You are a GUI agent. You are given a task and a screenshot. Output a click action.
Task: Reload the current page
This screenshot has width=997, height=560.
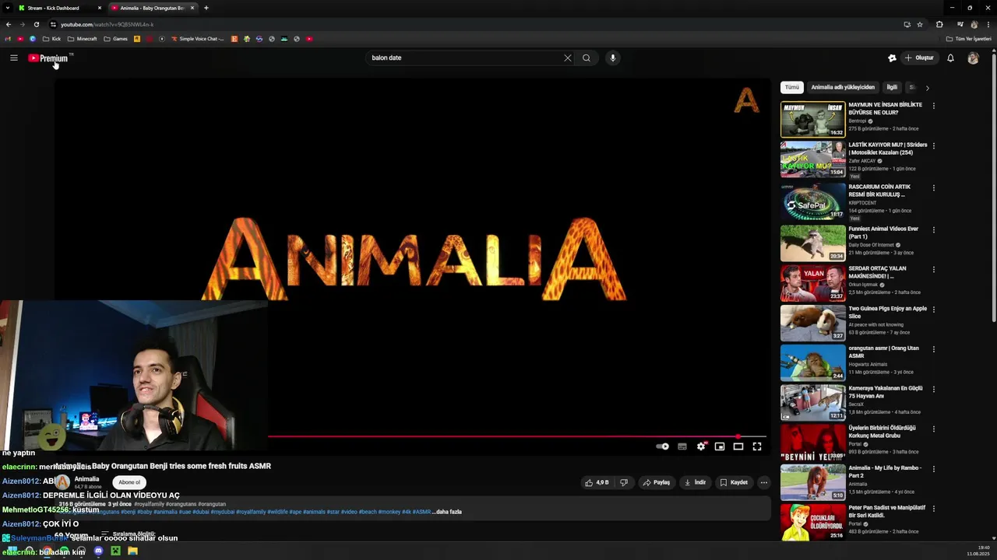[x=36, y=24]
